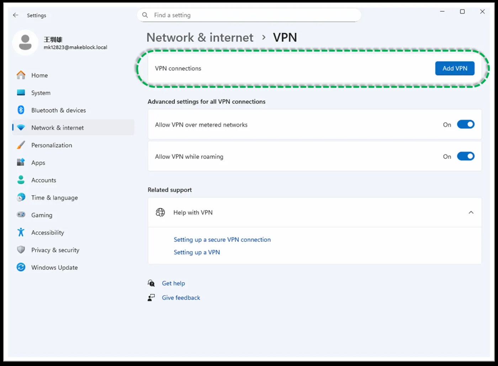Collapse the Help with VPN section
The width and height of the screenshot is (498, 366).
coord(471,212)
